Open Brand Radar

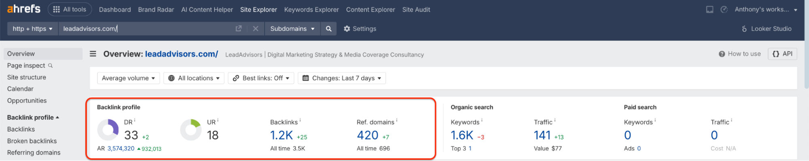click(x=156, y=9)
